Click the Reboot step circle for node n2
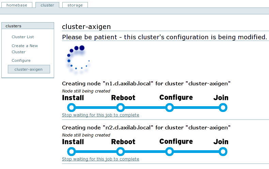The image size is (269, 169). [120, 152]
